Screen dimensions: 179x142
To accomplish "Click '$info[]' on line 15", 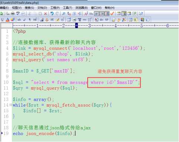I will coord(32,111).
